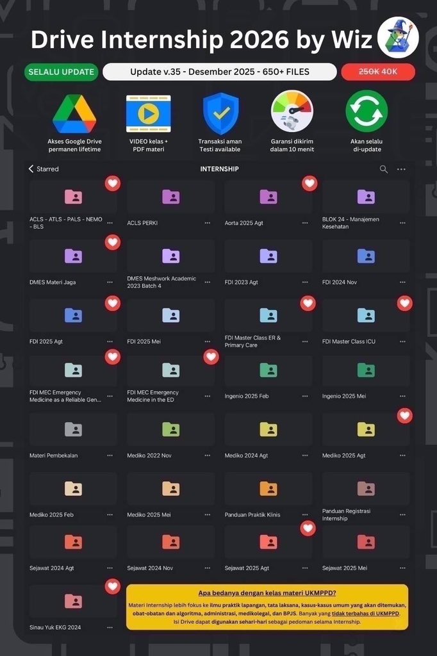Open more options for FDI 2023 Agt

pos(305,283)
